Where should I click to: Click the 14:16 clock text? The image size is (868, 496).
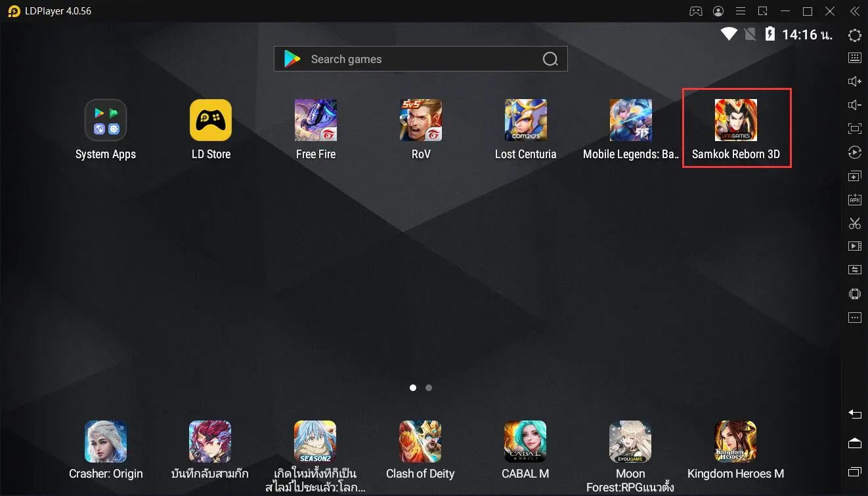808,35
